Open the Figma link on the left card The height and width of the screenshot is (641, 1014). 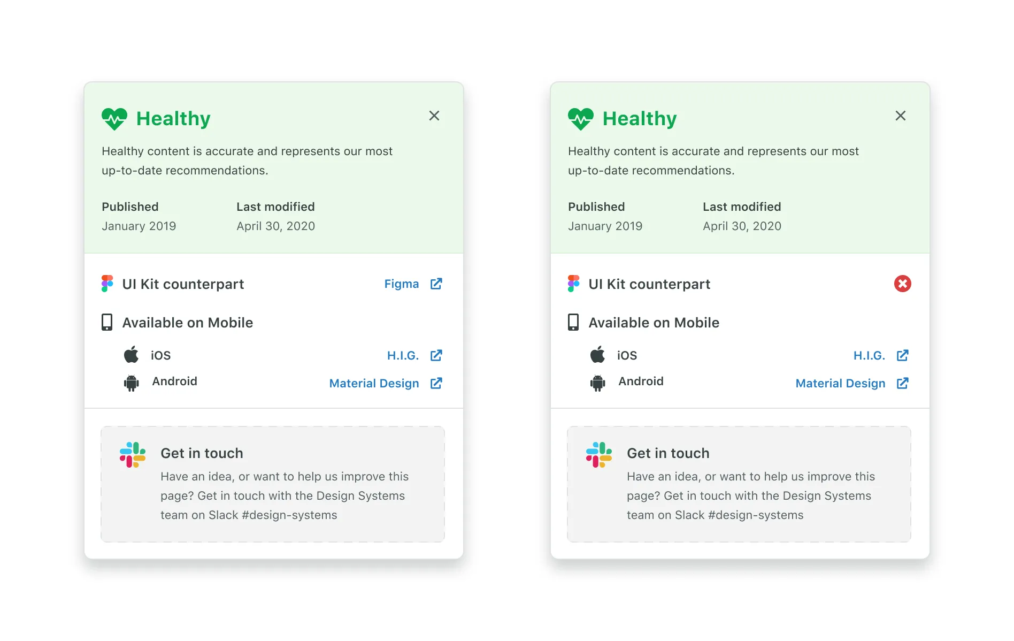click(402, 284)
